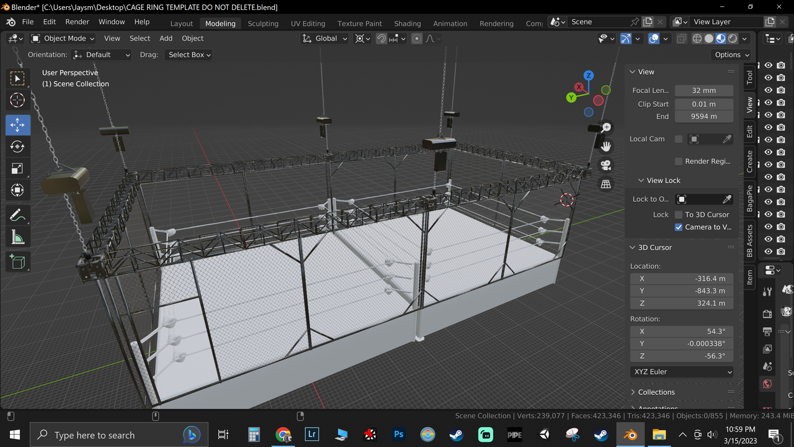
Task: Open the viewport Add menu
Action: 166,38
